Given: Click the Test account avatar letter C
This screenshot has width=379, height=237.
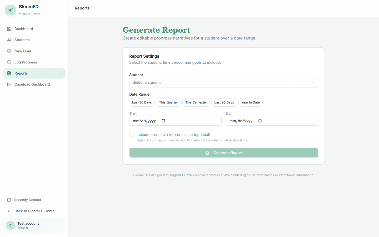Looking at the screenshot, I should (x=11, y=225).
